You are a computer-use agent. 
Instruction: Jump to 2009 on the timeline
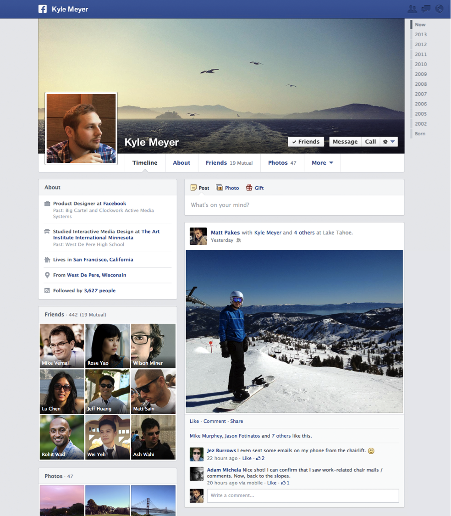coord(420,74)
